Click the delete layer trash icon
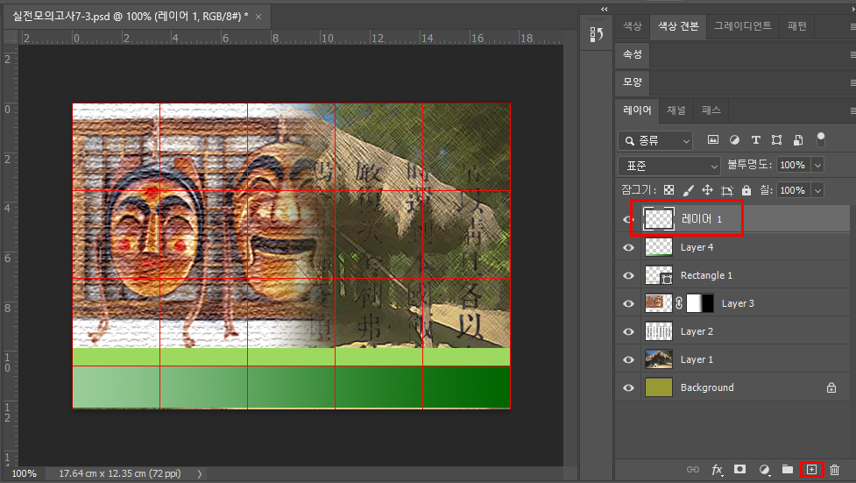856x483 pixels. click(x=834, y=470)
